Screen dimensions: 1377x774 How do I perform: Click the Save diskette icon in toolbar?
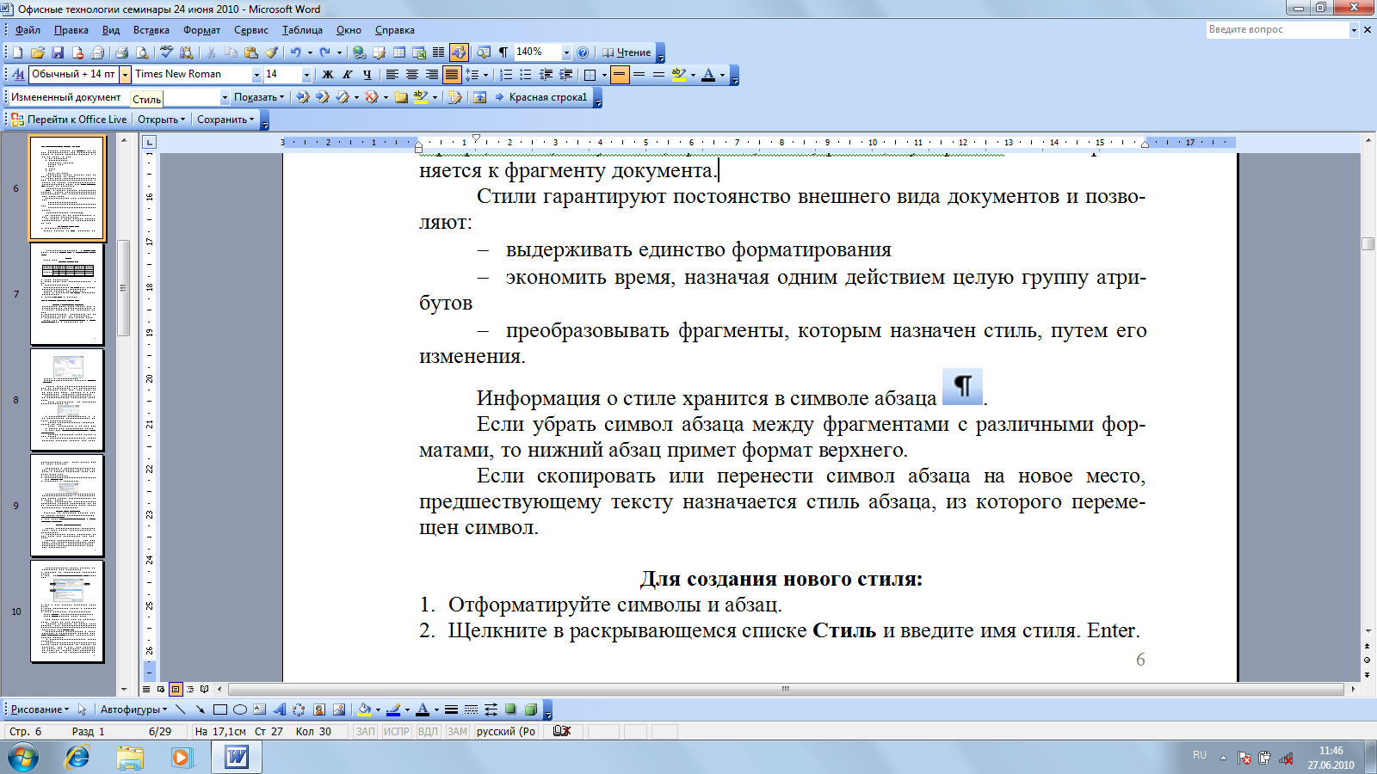point(58,52)
